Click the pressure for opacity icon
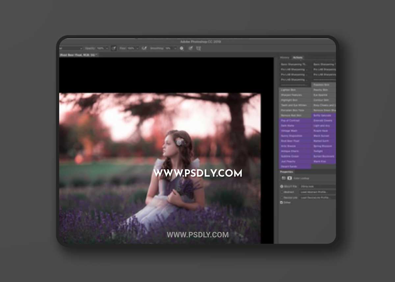This screenshot has height=282, width=395. tap(114, 48)
